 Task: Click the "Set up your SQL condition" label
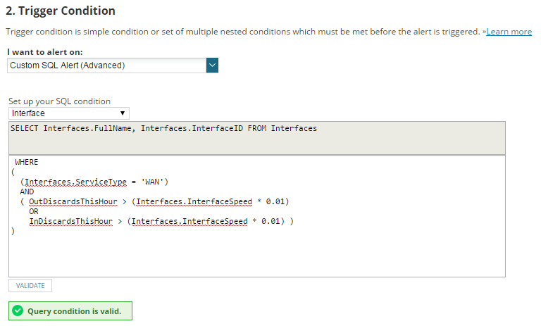(59, 101)
